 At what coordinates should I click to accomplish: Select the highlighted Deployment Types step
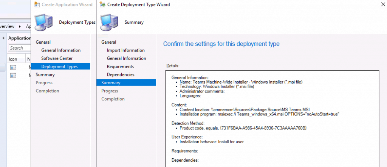pyautogui.click(x=60, y=66)
